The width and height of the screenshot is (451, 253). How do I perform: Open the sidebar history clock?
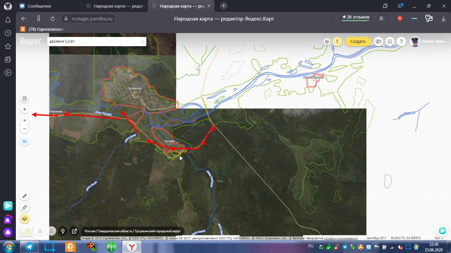click(x=8, y=33)
